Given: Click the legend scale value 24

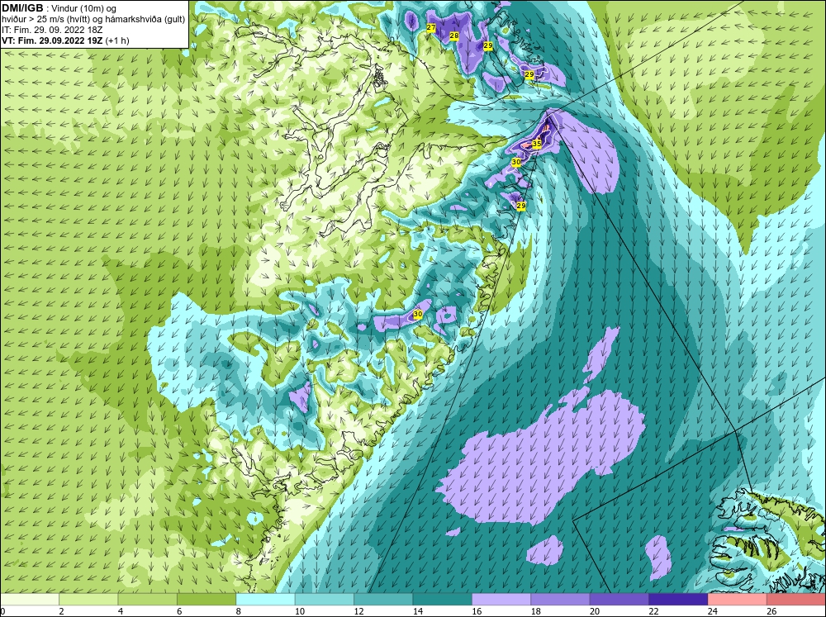Looking at the screenshot, I should point(712,611).
